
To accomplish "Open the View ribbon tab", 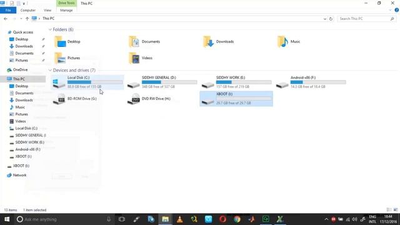I will tap(47, 10).
